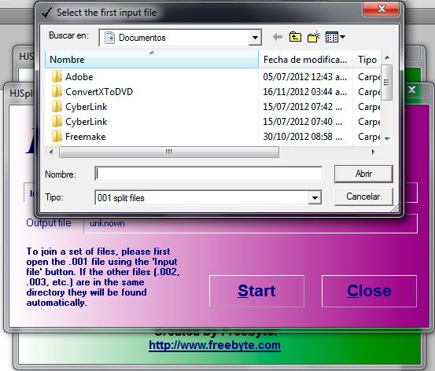Click the Close button in HJSplit
Screen dimensions: 435x371
tap(369, 291)
